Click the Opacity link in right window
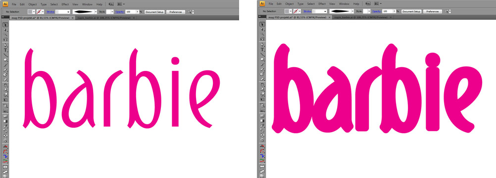The height and width of the screenshot is (178, 496). pyautogui.click(x=376, y=12)
